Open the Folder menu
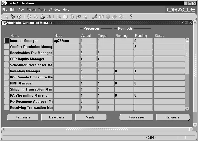This screenshot has height=141, width=198. [x=32, y=10]
